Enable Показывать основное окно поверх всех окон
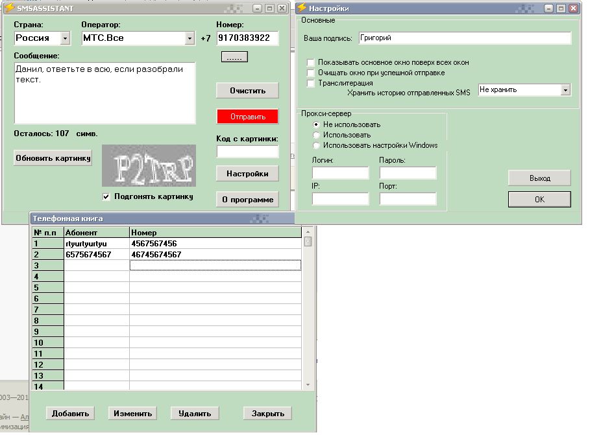 312,62
